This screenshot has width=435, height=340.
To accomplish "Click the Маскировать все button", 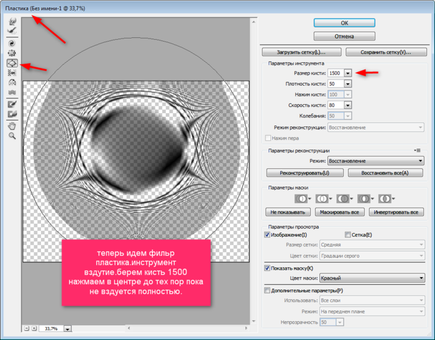I will [x=339, y=212].
